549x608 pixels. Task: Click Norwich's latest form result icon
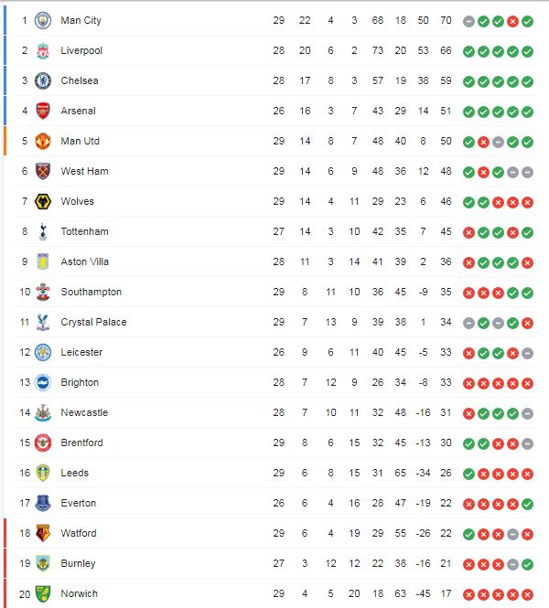(527, 594)
